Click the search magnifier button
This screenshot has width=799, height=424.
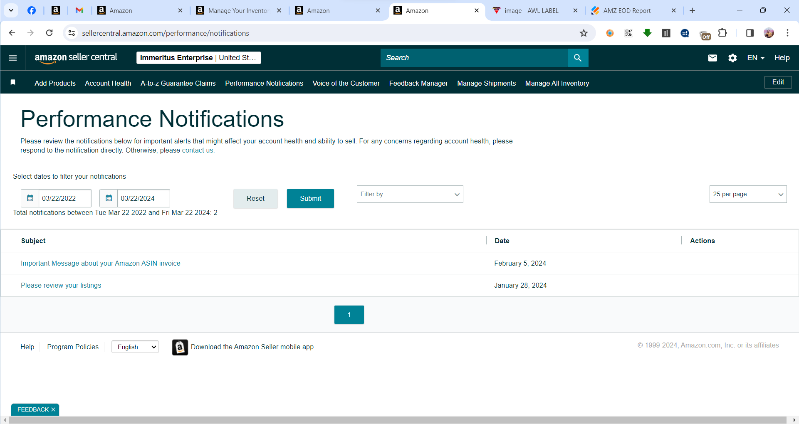pyautogui.click(x=578, y=58)
